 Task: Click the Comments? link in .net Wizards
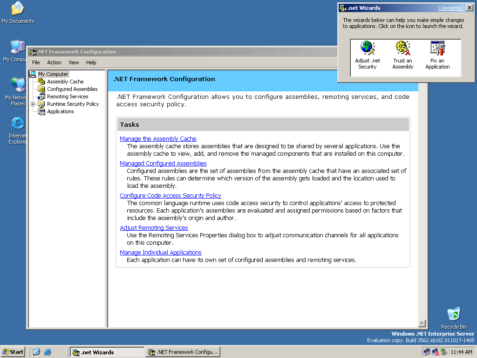tap(450, 8)
